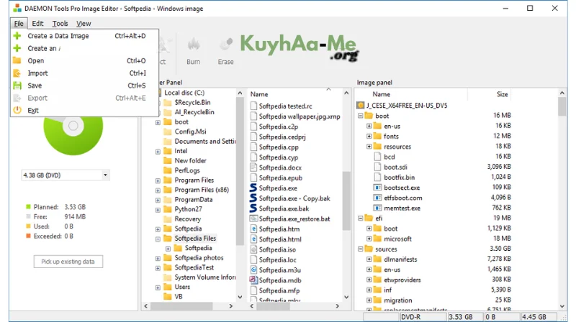The height and width of the screenshot is (322, 576).
Task: Expand the microsoft folder in Image panel
Action: click(x=369, y=239)
